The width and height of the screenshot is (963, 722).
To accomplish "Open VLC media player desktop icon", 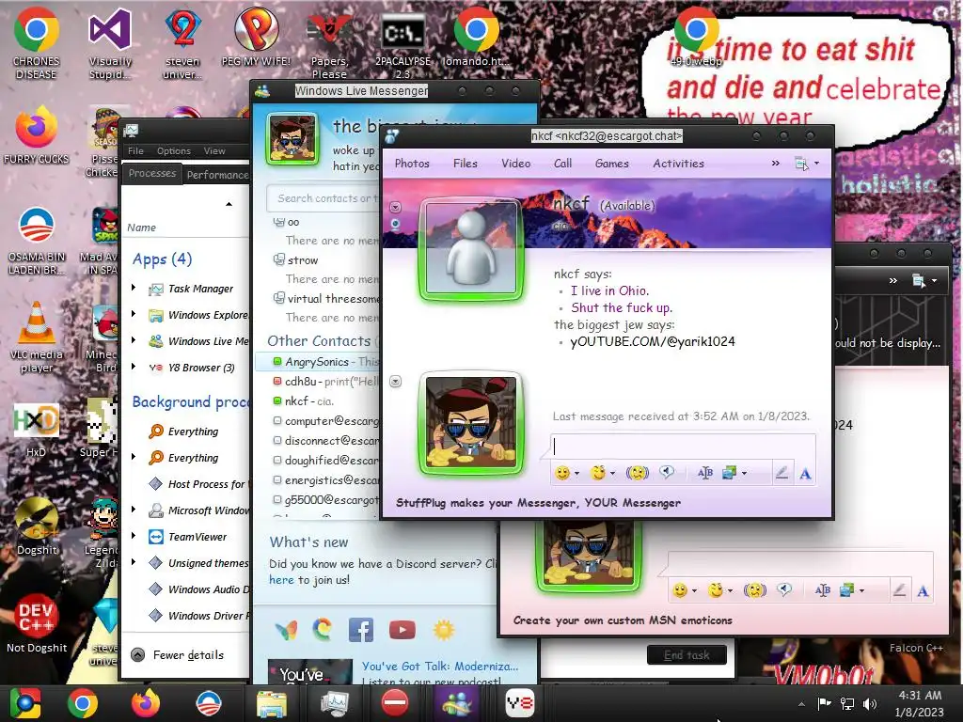I will [37, 337].
